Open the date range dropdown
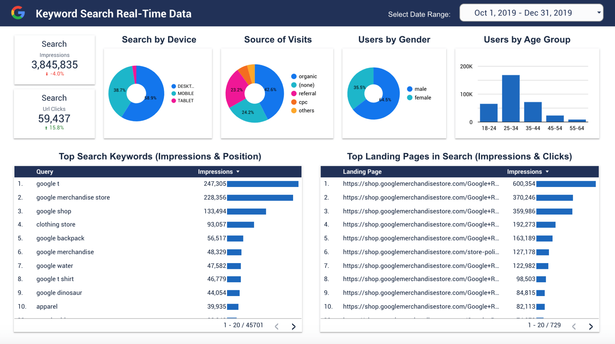Screen dimensions: 615x344 point(531,13)
